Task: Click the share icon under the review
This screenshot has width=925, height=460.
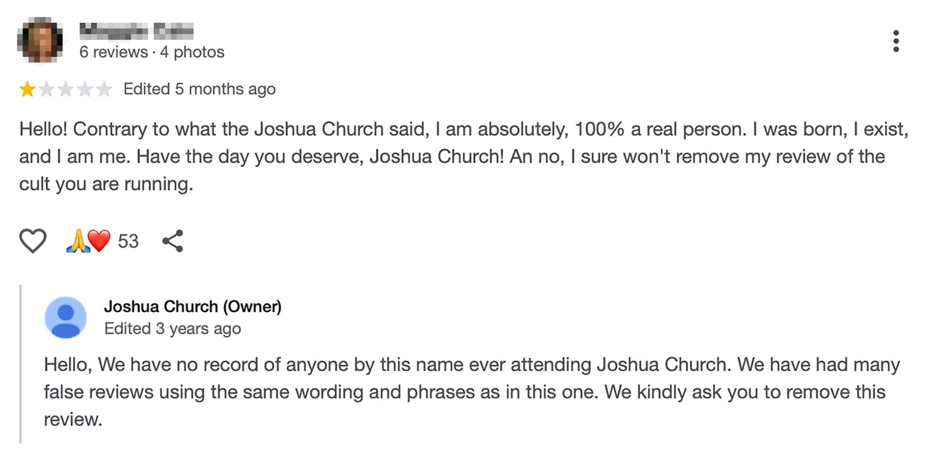Action: (x=173, y=241)
